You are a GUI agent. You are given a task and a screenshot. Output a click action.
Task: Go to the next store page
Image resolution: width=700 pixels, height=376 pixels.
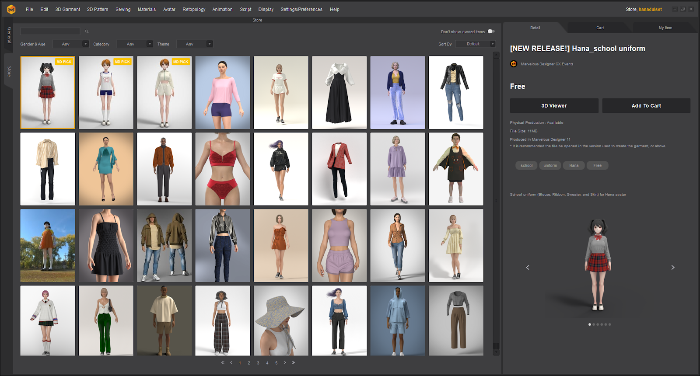pos(285,362)
